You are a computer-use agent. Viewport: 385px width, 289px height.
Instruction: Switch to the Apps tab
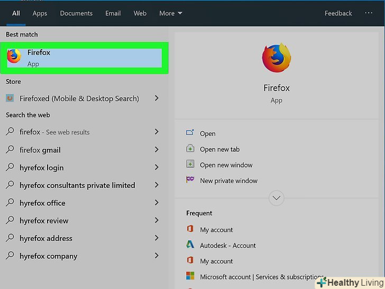click(x=40, y=13)
